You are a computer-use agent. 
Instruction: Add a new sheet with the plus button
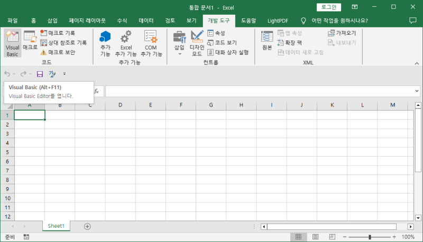pos(87,226)
